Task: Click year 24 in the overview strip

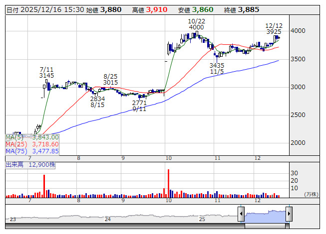Action: [x=108, y=219]
